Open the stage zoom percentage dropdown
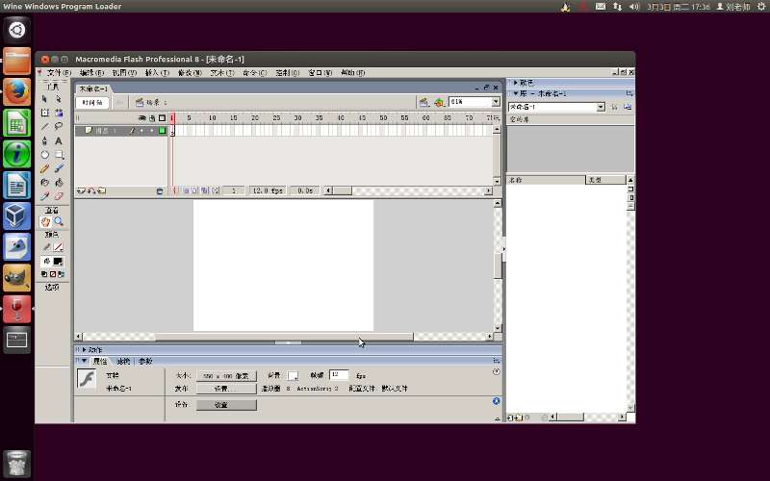The image size is (770, 481). 496,102
